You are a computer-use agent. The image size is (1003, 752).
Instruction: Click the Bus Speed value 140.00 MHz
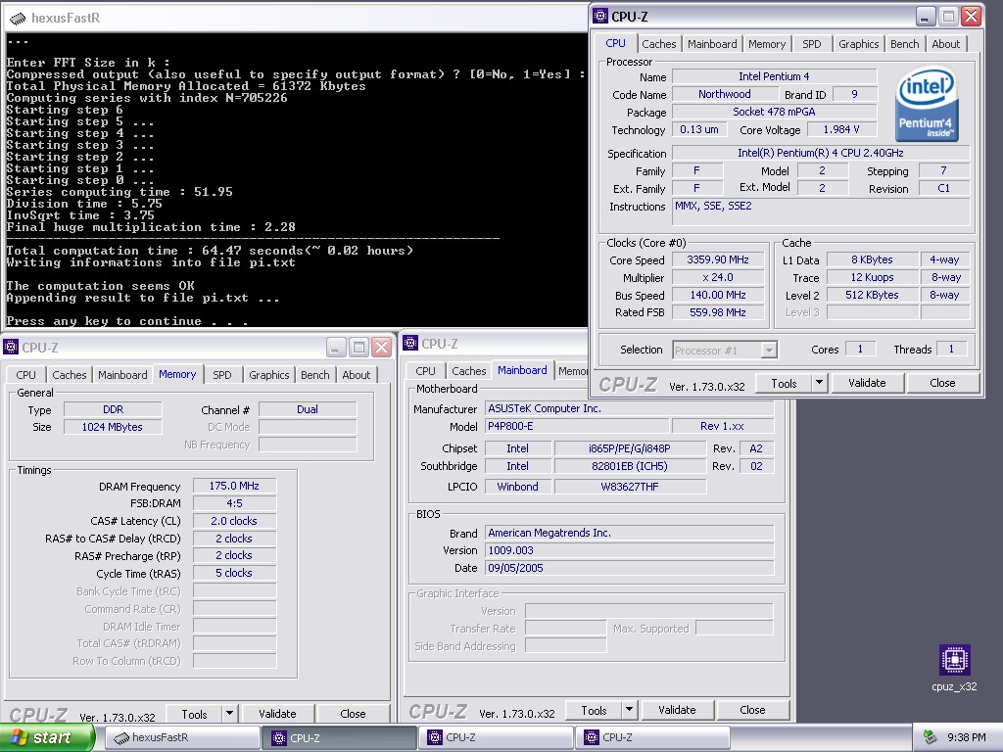pyautogui.click(x=718, y=295)
